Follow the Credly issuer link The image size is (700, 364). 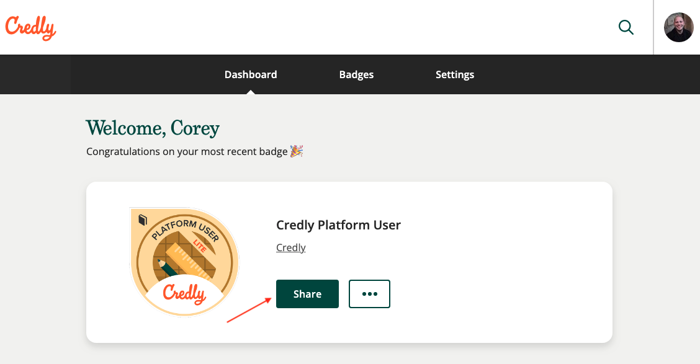pyautogui.click(x=290, y=247)
